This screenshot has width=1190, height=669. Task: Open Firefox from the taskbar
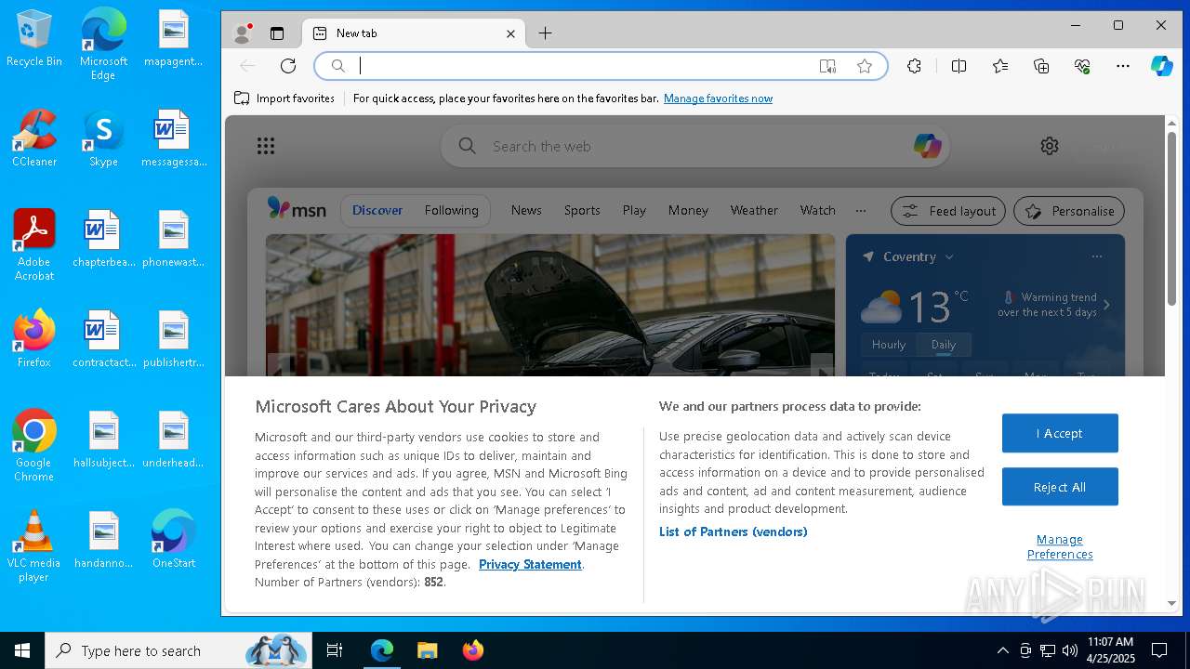pyautogui.click(x=473, y=650)
